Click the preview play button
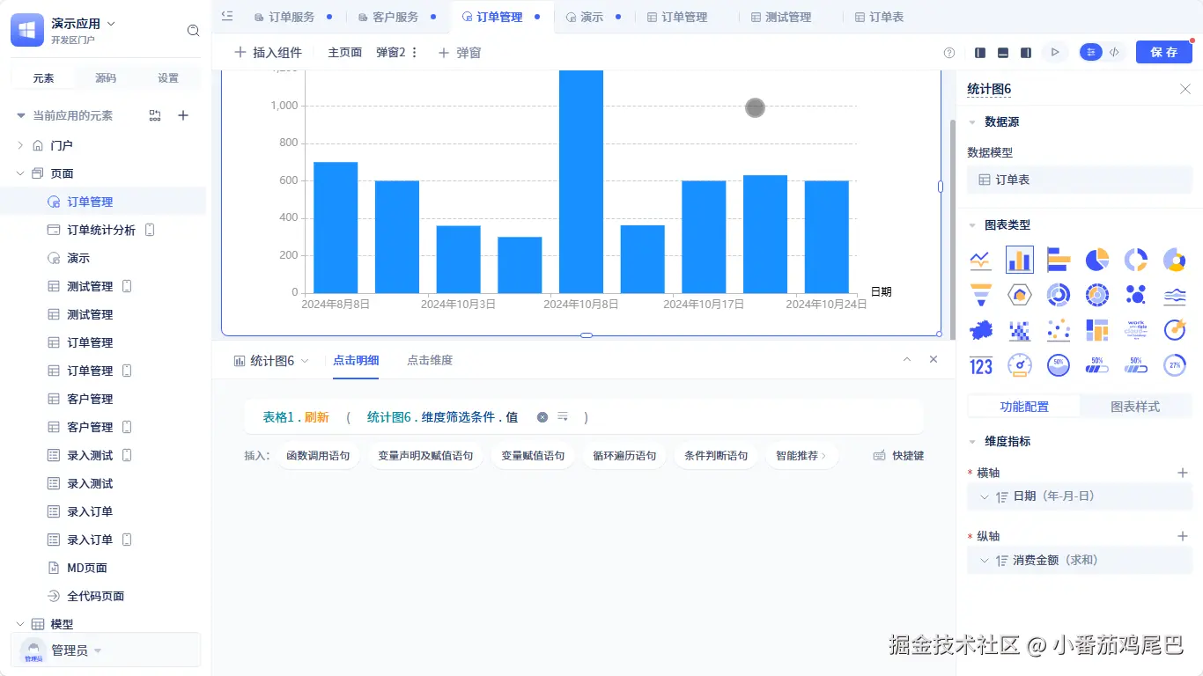 pos(1054,53)
